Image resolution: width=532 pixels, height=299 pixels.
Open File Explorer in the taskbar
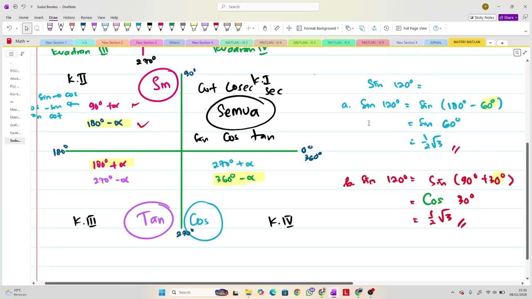pyautogui.click(x=248, y=292)
